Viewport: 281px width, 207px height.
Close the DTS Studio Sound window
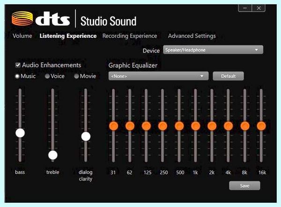[259, 8]
